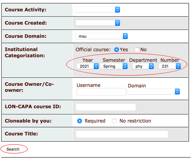The width and height of the screenshot is (192, 160).
Task: Click the Course Domain row label
Action: [x=26, y=36]
